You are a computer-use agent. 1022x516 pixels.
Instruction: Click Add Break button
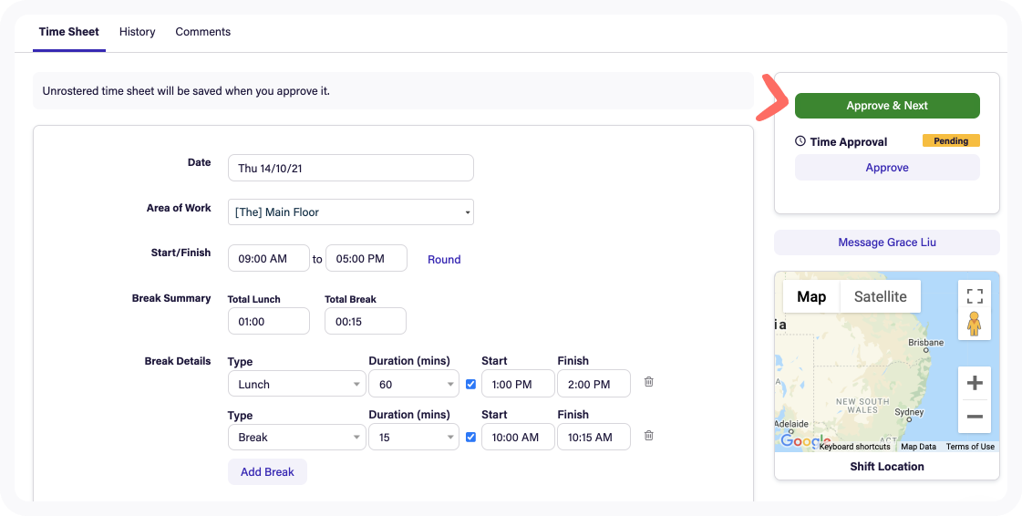click(x=267, y=472)
